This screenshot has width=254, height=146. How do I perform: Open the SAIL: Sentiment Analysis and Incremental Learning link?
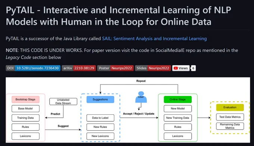[154, 39]
